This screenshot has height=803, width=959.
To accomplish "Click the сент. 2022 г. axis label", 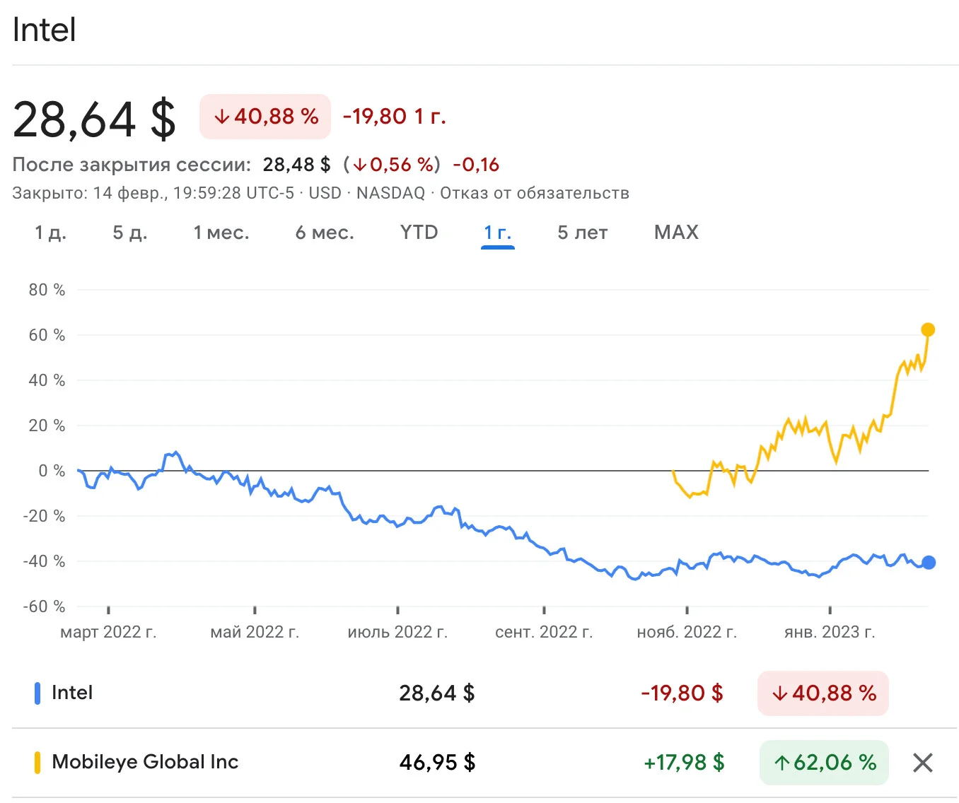I will click(x=544, y=632).
